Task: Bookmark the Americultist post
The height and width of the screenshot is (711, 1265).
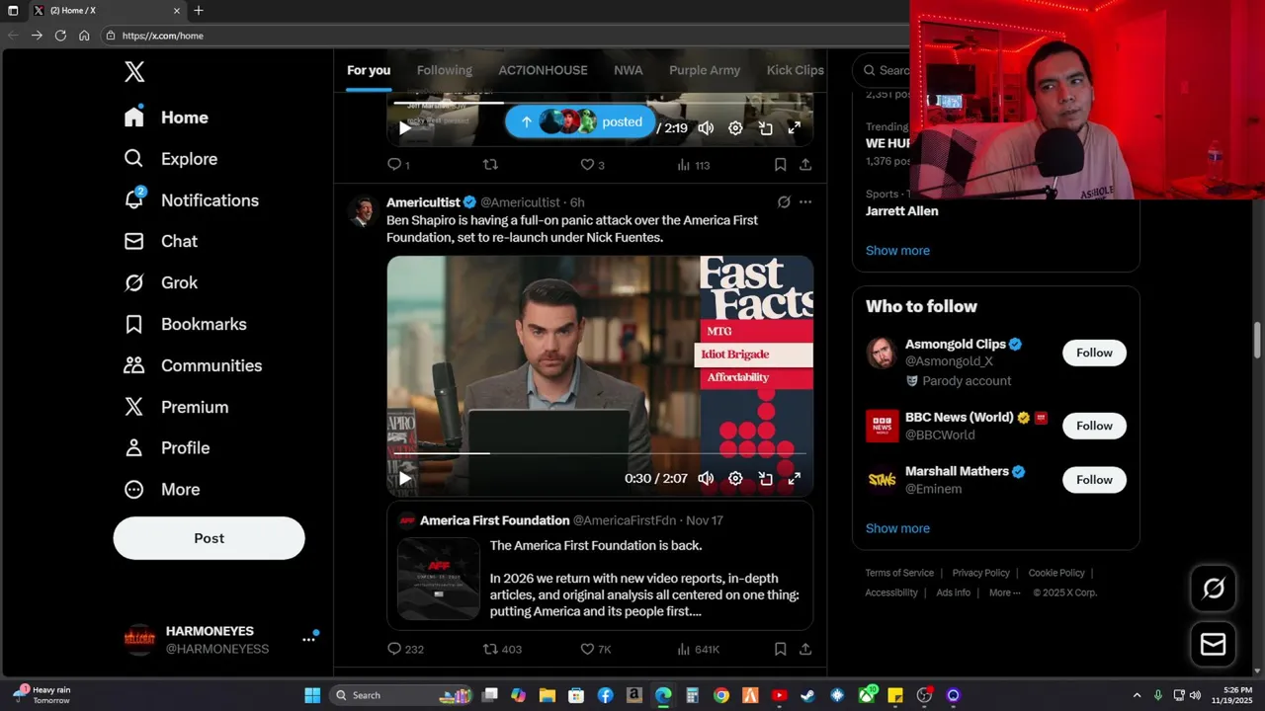Action: 780,649
